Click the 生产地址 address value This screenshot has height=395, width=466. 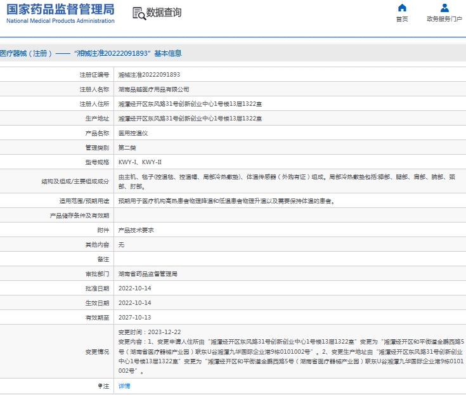click(x=190, y=119)
